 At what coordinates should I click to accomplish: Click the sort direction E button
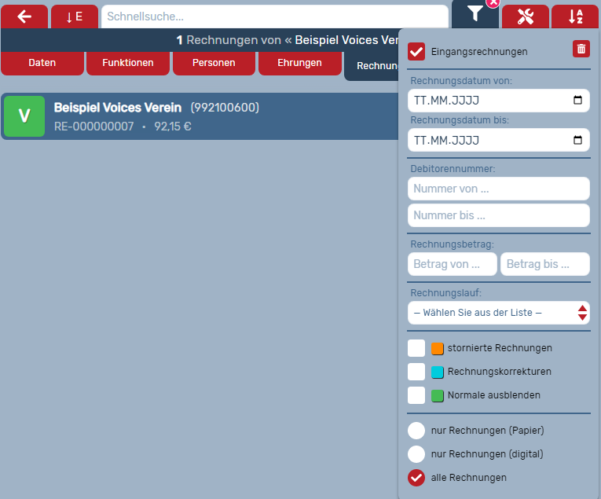[x=75, y=17]
